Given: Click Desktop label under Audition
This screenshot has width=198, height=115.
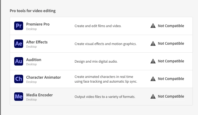Looking at the screenshot, I should click(32, 64).
